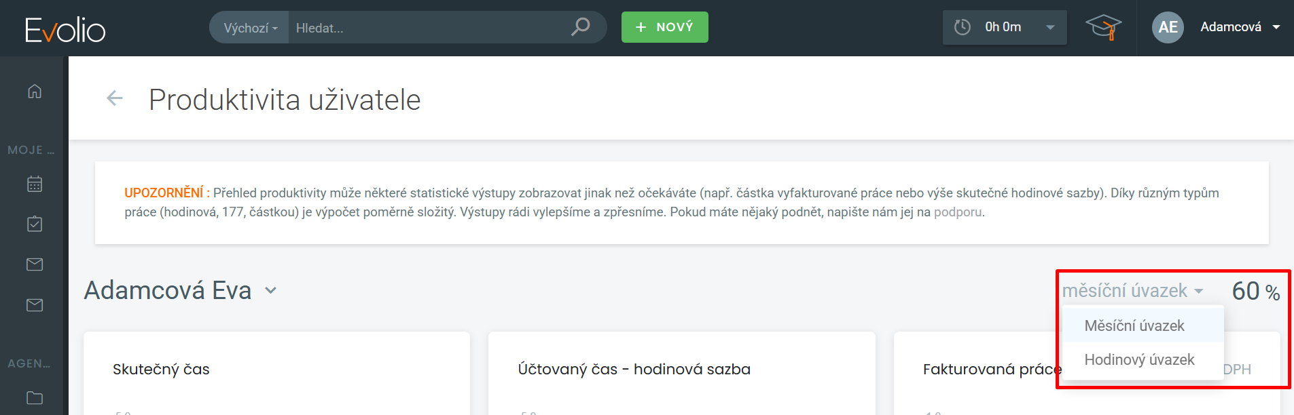Open the folder icon in sidebar
1294x415 pixels.
(35, 397)
